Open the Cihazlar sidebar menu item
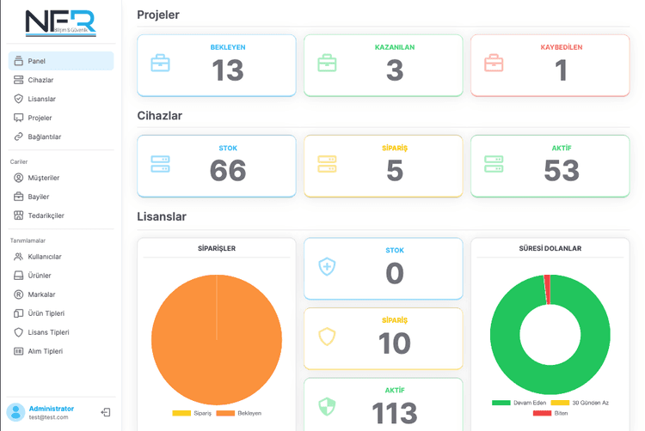The height and width of the screenshot is (431, 645). 40,80
